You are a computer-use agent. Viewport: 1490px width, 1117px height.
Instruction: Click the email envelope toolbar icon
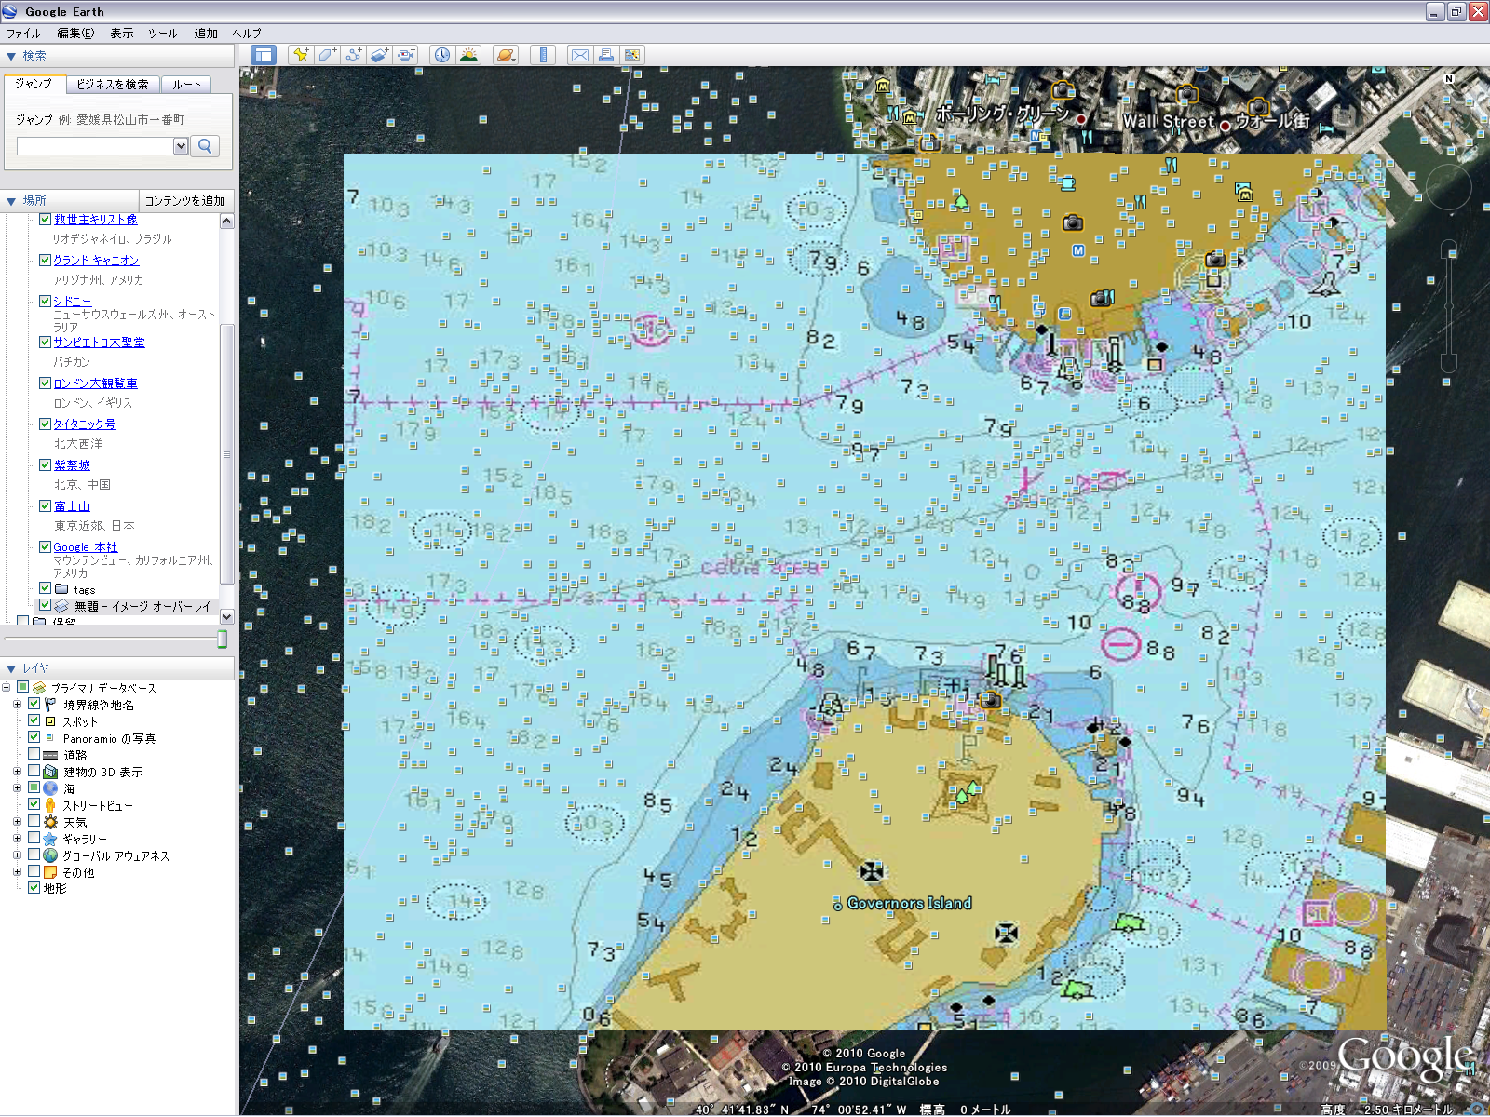pos(579,55)
